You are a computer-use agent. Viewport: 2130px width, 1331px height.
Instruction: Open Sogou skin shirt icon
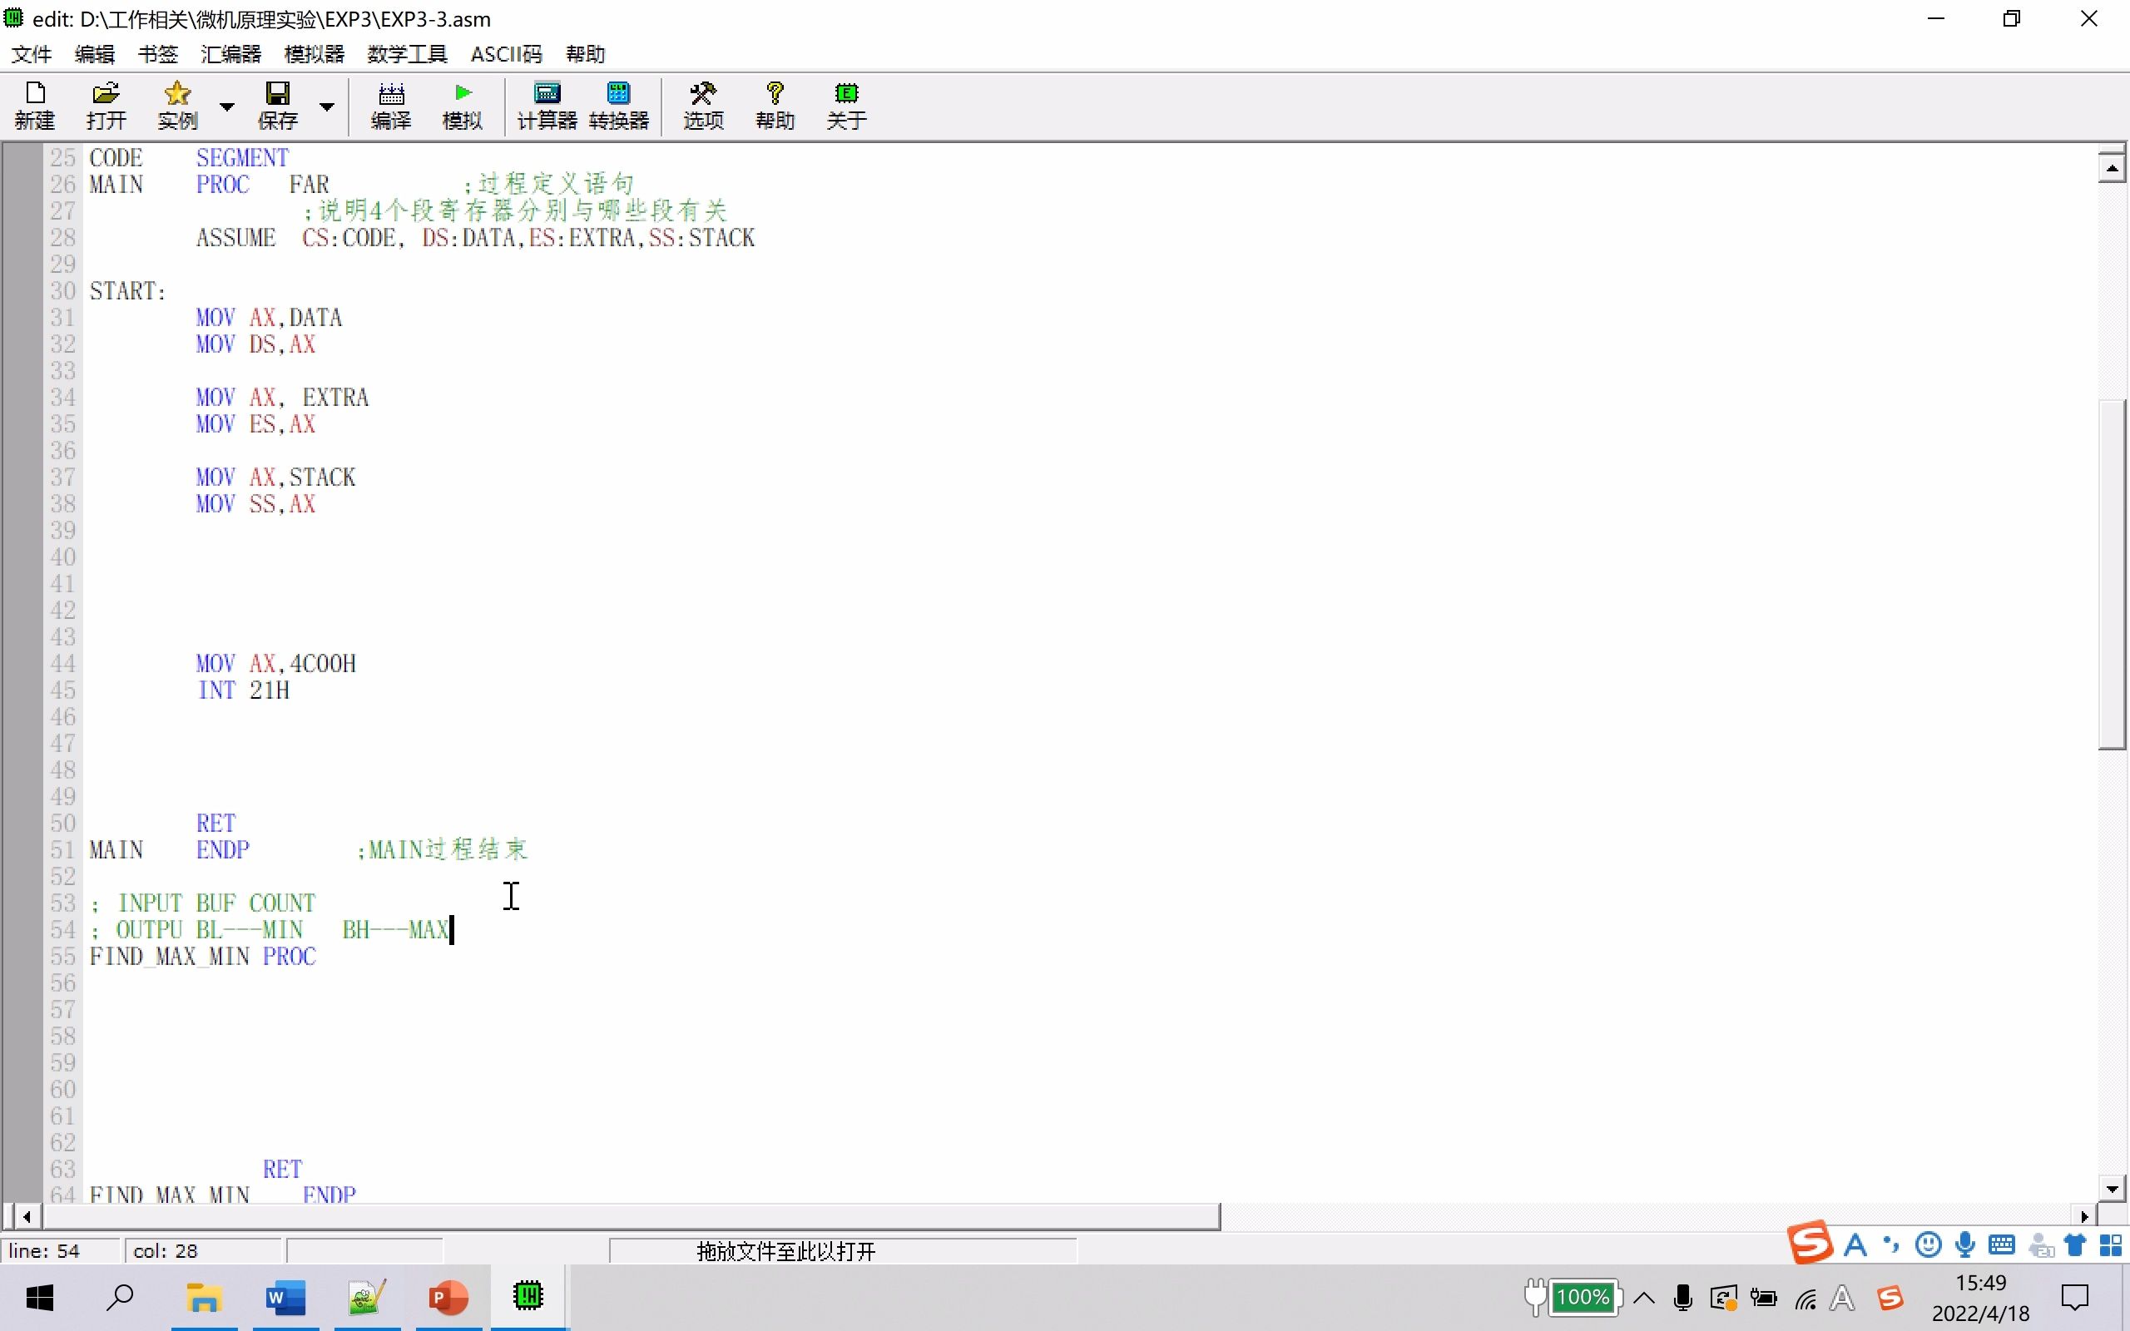(2075, 1244)
